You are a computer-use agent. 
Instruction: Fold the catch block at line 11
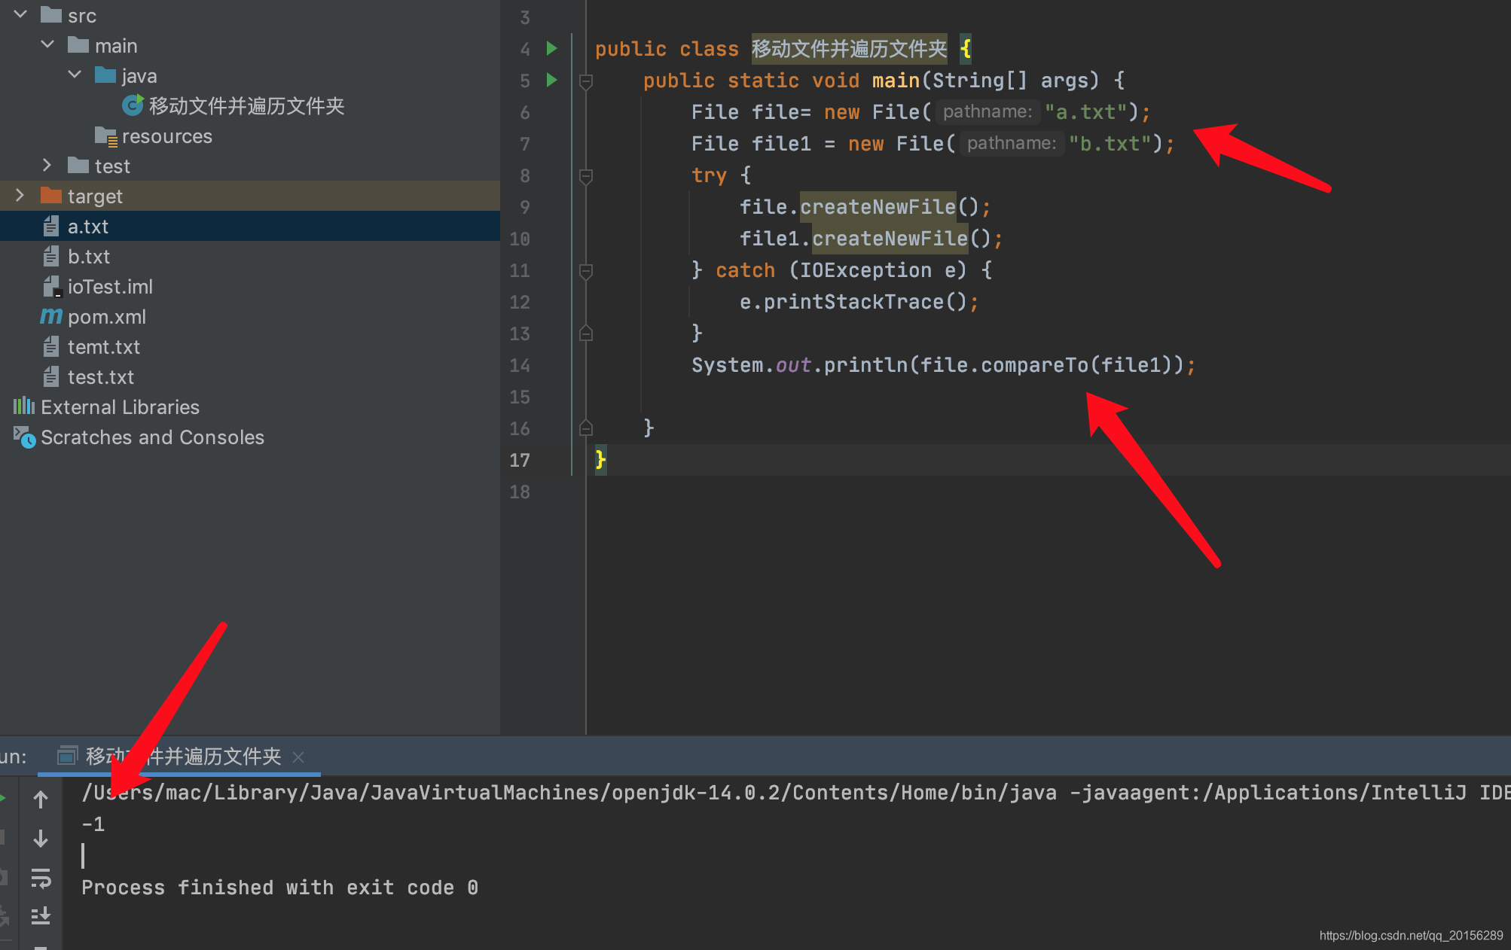click(586, 270)
